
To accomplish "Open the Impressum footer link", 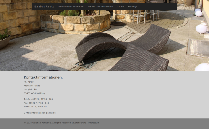I will pos(94,123).
